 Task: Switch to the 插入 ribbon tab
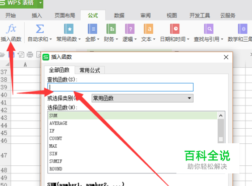[37, 16]
